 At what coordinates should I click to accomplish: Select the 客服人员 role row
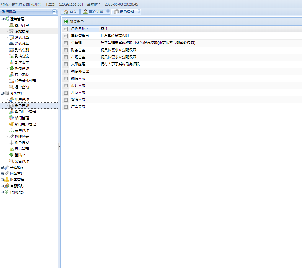pos(182,100)
